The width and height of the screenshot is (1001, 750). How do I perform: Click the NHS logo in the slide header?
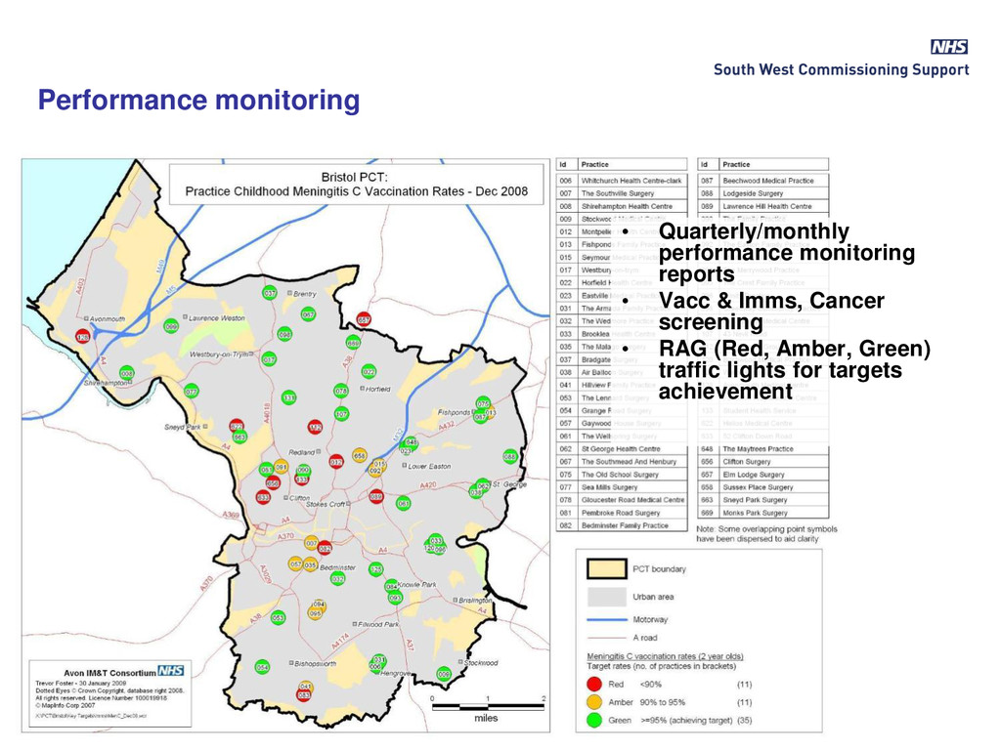click(948, 47)
